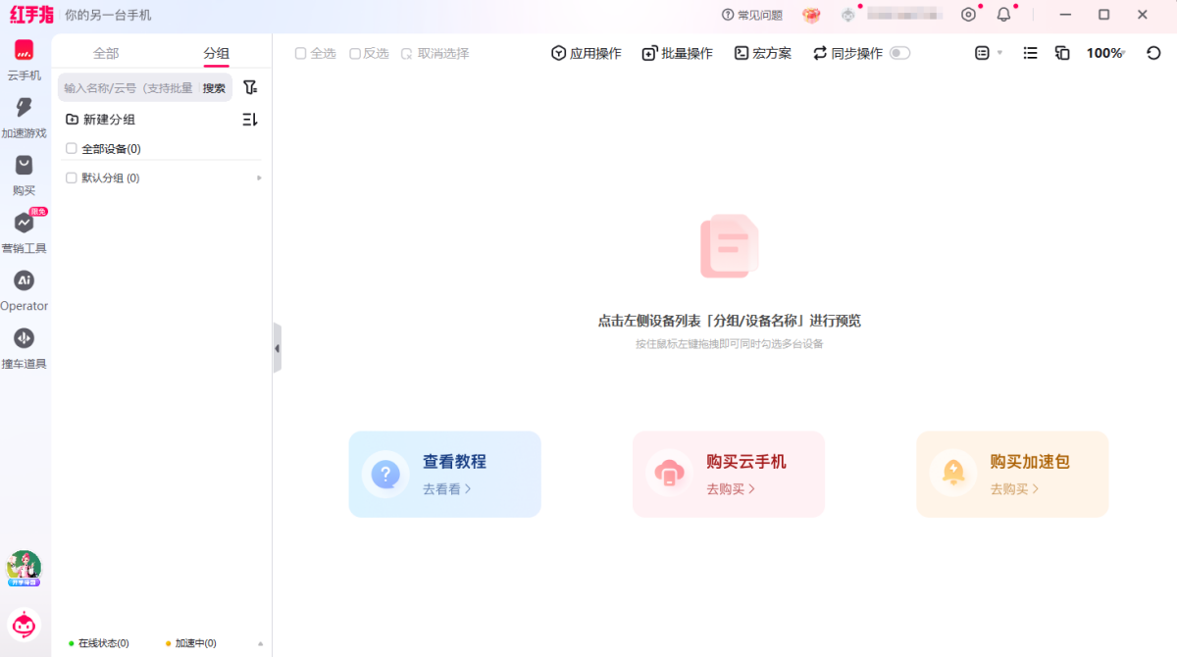The width and height of the screenshot is (1177, 657).
Task: Check the 全选 checkbox
Action: pos(300,54)
